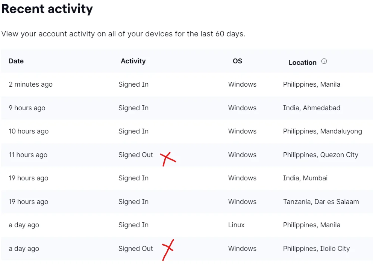
Task: Click Signed In in 10 hours ago row
Action: click(x=133, y=132)
